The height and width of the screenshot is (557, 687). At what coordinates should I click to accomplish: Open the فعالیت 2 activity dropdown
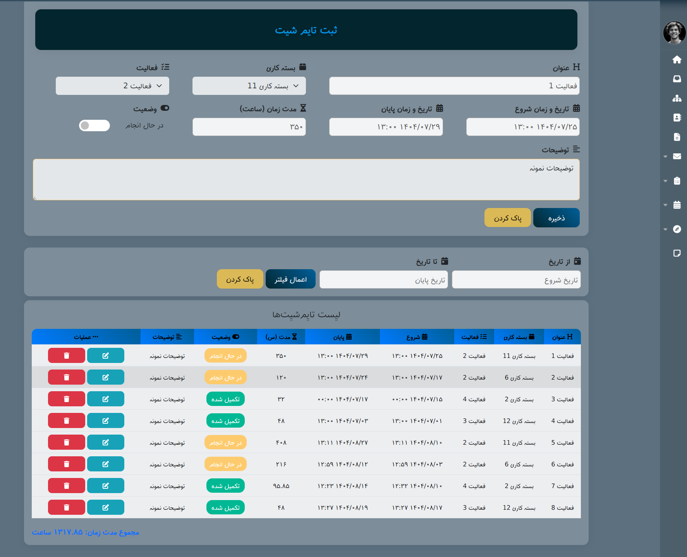coord(112,86)
